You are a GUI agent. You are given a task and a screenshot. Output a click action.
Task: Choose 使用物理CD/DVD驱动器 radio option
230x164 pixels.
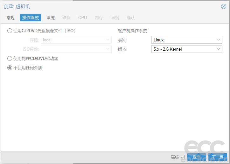(10, 59)
